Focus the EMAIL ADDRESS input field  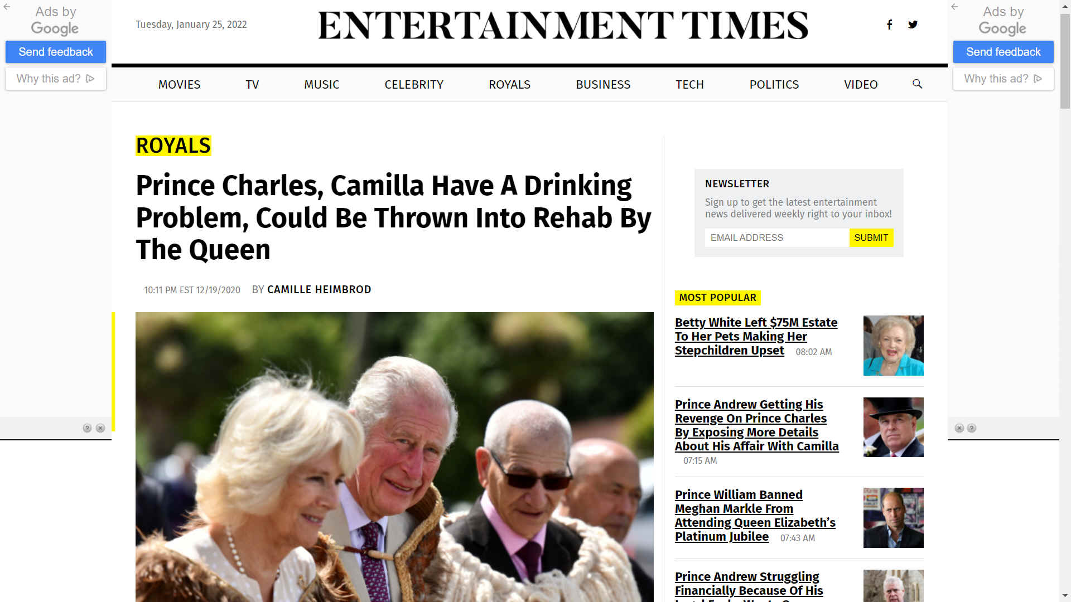tap(777, 237)
